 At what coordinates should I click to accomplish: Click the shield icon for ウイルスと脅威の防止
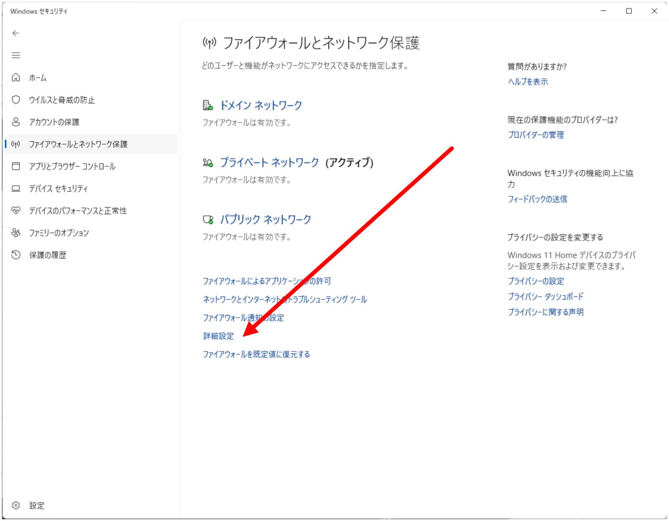point(16,100)
